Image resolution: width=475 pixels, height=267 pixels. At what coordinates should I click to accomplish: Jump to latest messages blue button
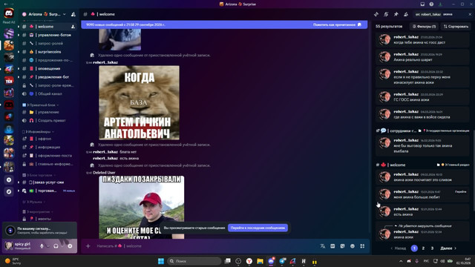pos(258,228)
